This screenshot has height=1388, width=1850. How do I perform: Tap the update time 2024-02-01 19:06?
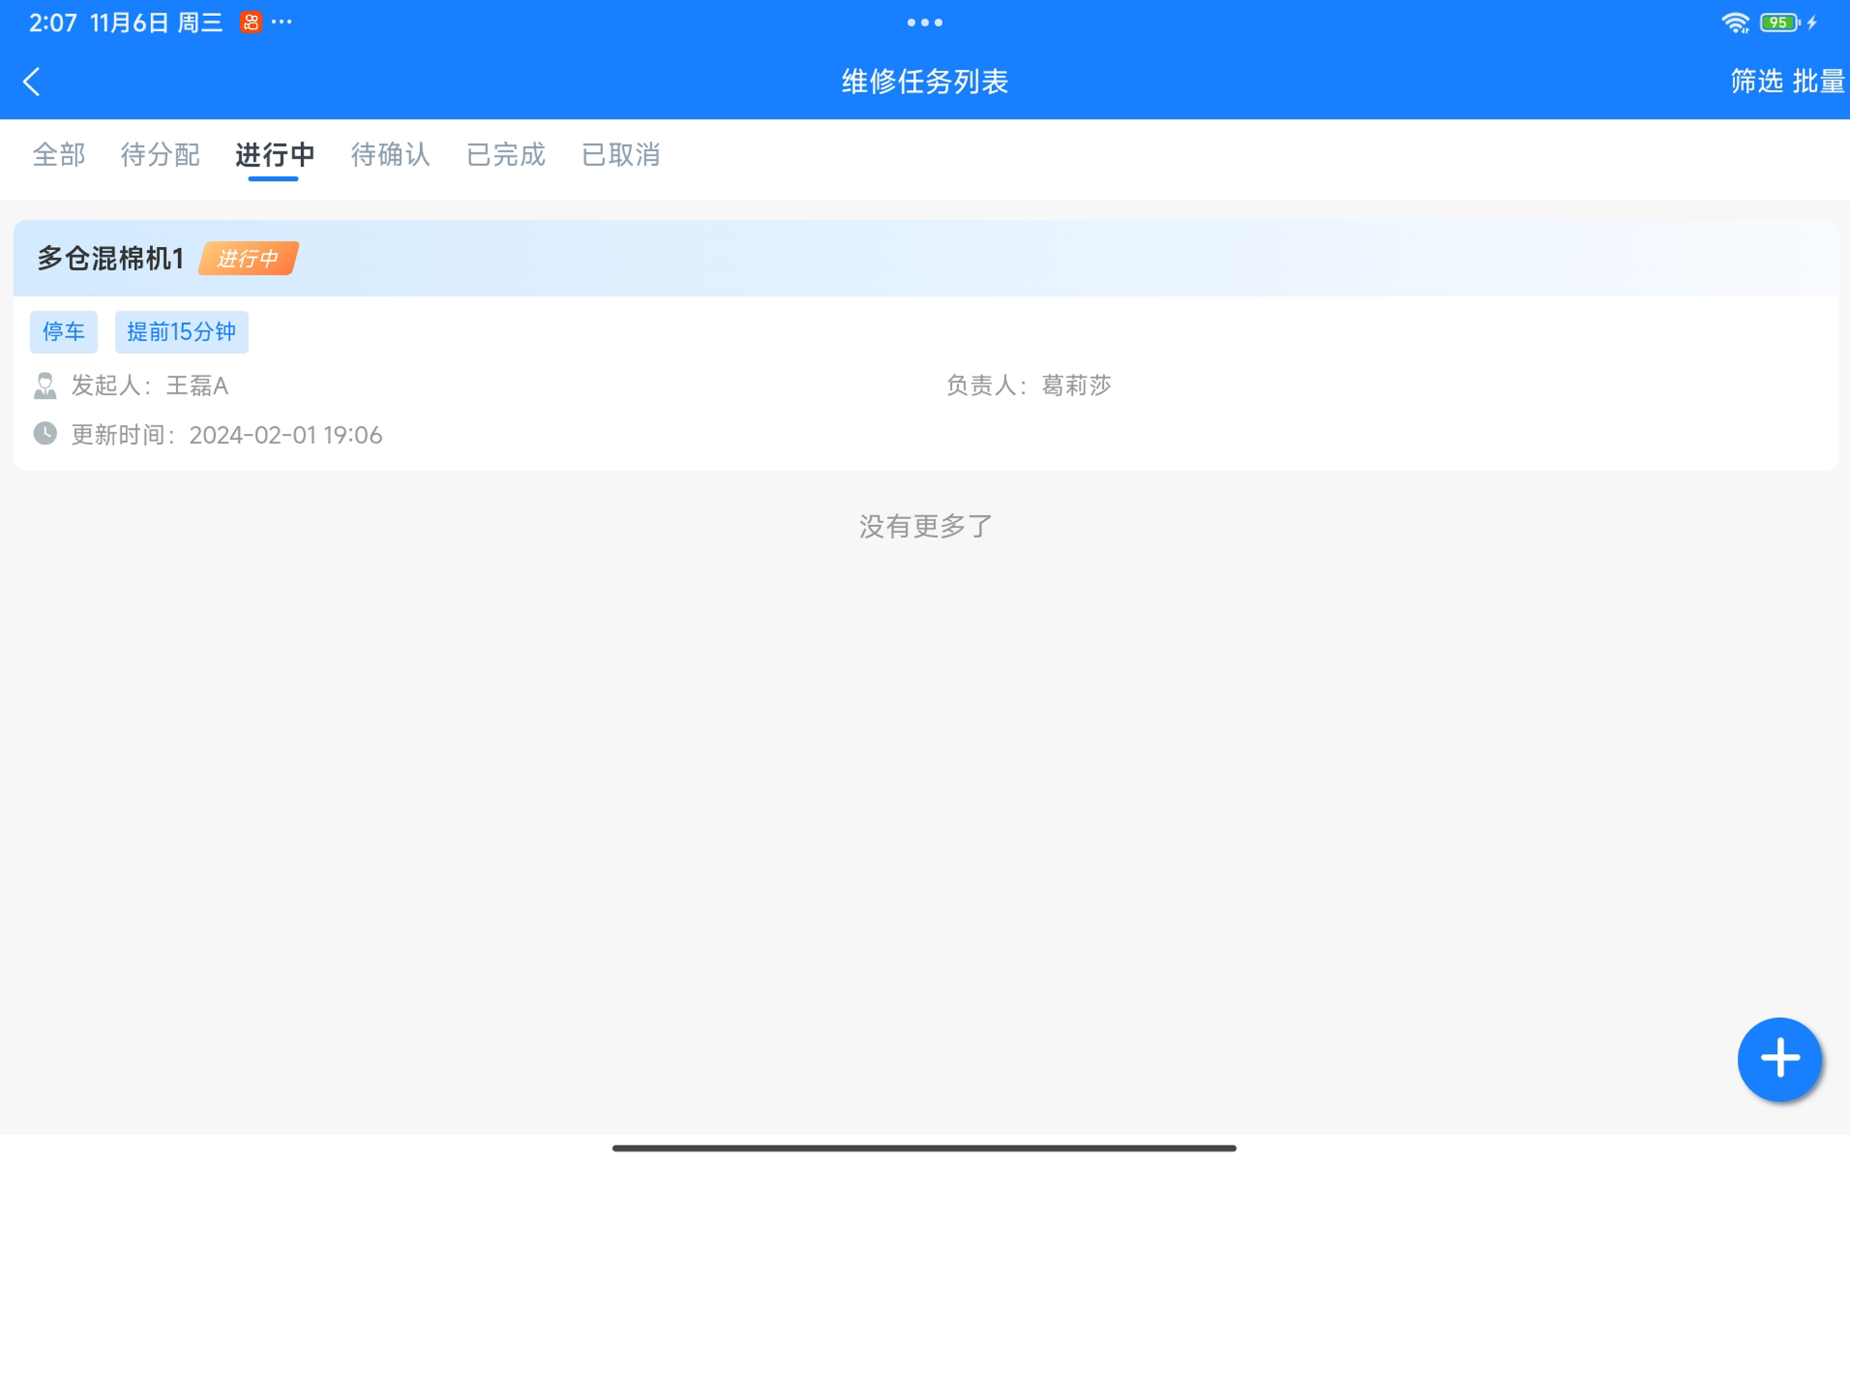pos(285,435)
